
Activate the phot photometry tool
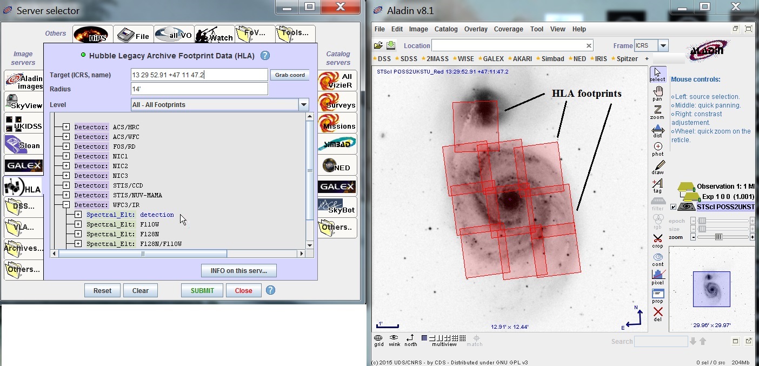tap(657, 150)
